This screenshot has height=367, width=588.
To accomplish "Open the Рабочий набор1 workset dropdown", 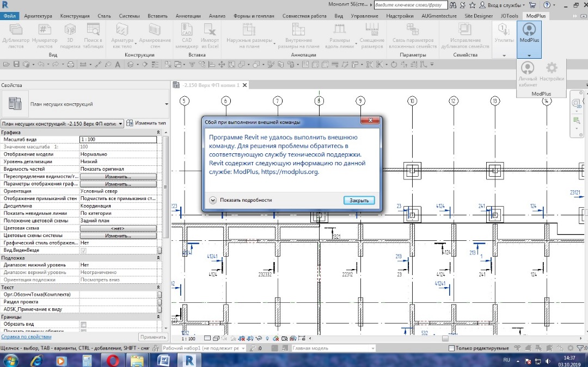I will [204, 349].
